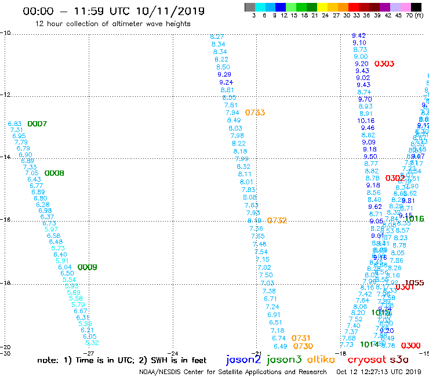
Task: Click the latitude axis label '-14'
Action: click(5, 157)
